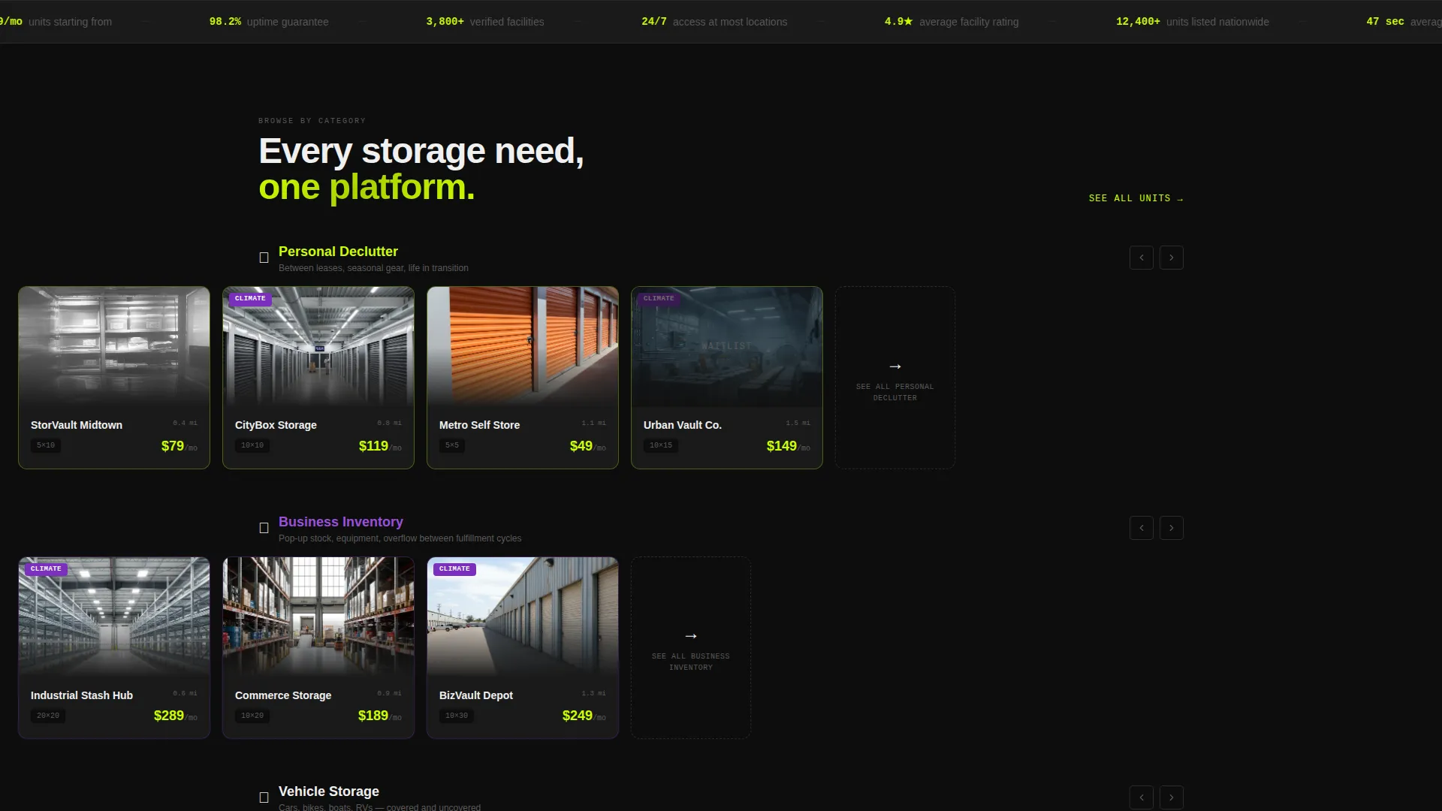1442x811 pixels.
Task: Click the StorVault Midtown title
Action: click(77, 425)
